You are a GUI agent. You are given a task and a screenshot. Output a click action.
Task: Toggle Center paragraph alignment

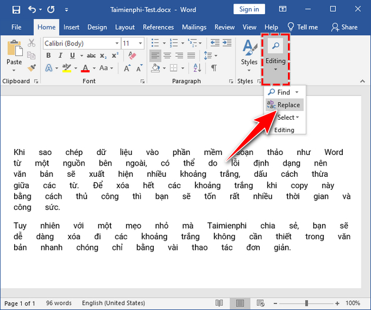coord(167,55)
